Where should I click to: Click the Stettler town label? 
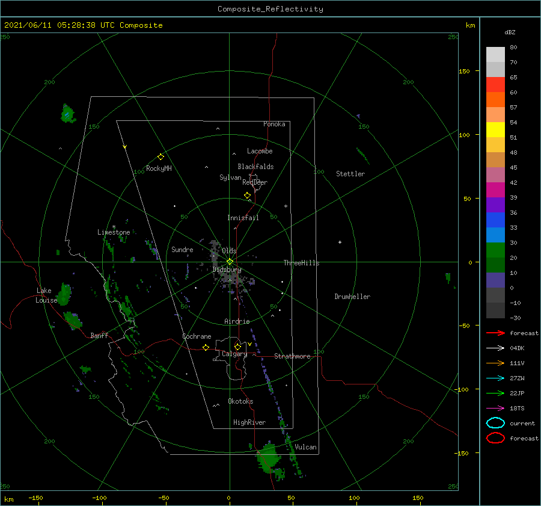[350, 174]
